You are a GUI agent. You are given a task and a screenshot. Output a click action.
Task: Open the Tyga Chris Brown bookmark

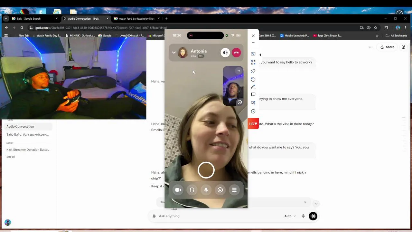327,36
